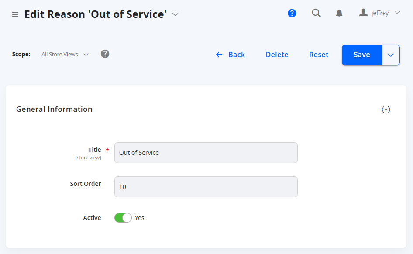Collapse General Information with circle chevron

coord(386,110)
